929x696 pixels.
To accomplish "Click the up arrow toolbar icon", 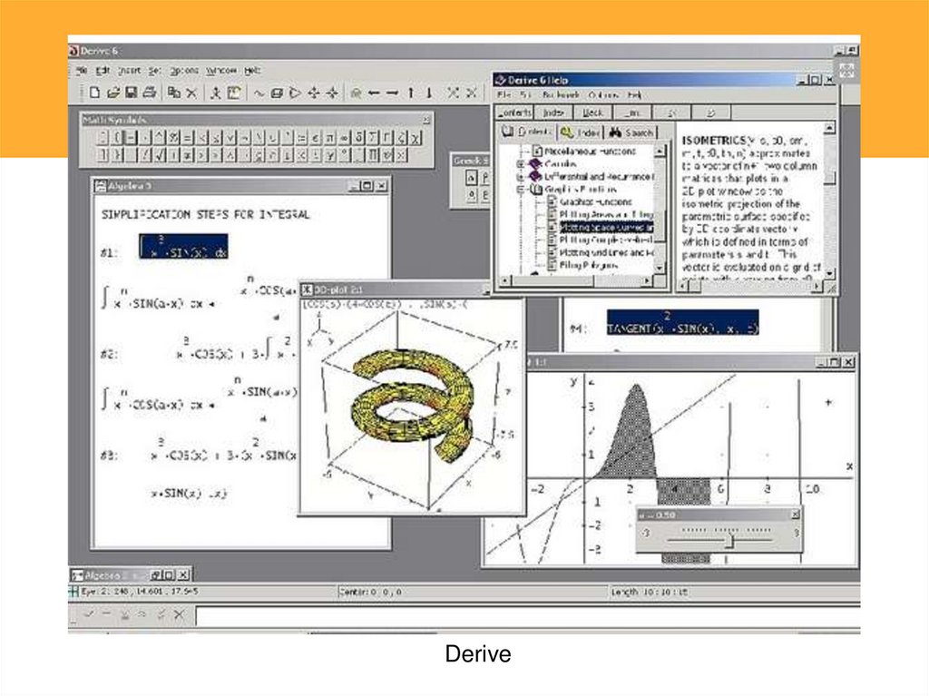I will (x=410, y=93).
